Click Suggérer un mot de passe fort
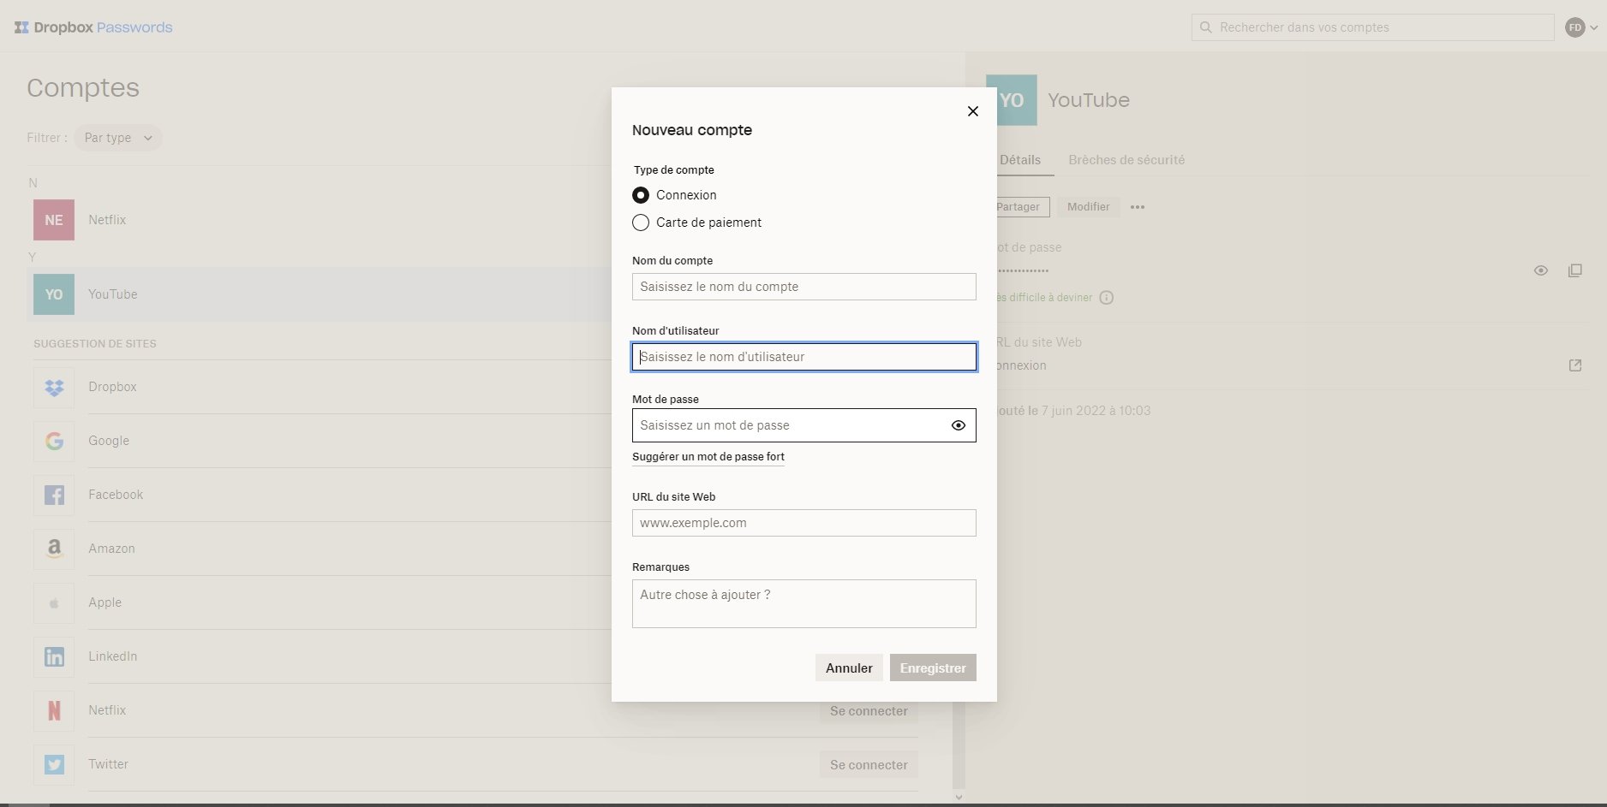This screenshot has width=1607, height=807. pos(708,457)
